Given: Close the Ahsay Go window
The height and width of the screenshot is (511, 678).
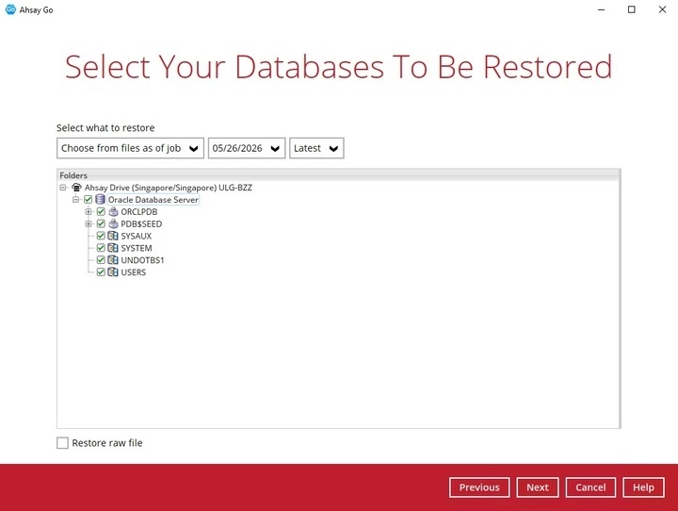Looking at the screenshot, I should [x=662, y=9].
